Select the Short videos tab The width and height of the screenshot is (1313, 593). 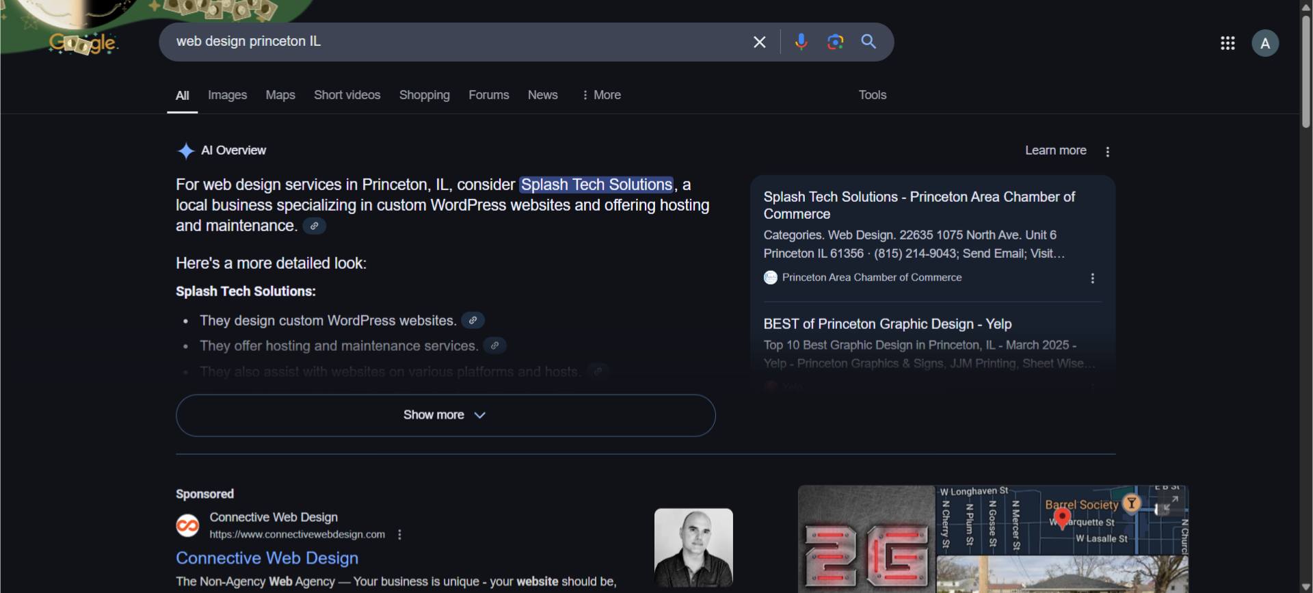pos(347,95)
